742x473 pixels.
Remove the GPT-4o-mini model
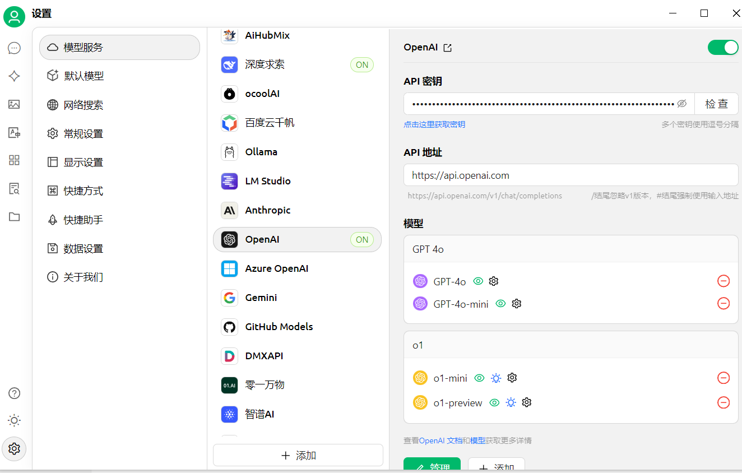pos(724,304)
